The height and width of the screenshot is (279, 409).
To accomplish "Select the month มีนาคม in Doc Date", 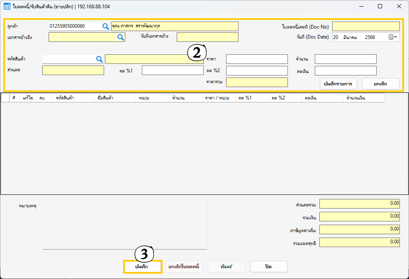I will coord(351,37).
